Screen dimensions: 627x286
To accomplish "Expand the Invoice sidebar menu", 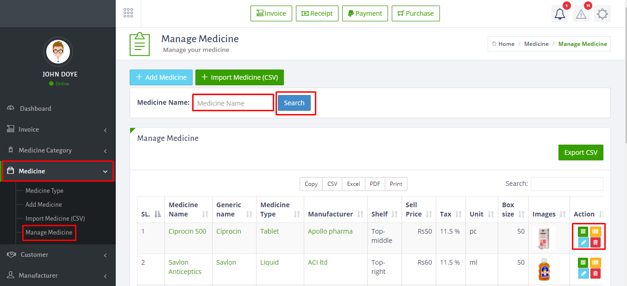I will (58, 130).
